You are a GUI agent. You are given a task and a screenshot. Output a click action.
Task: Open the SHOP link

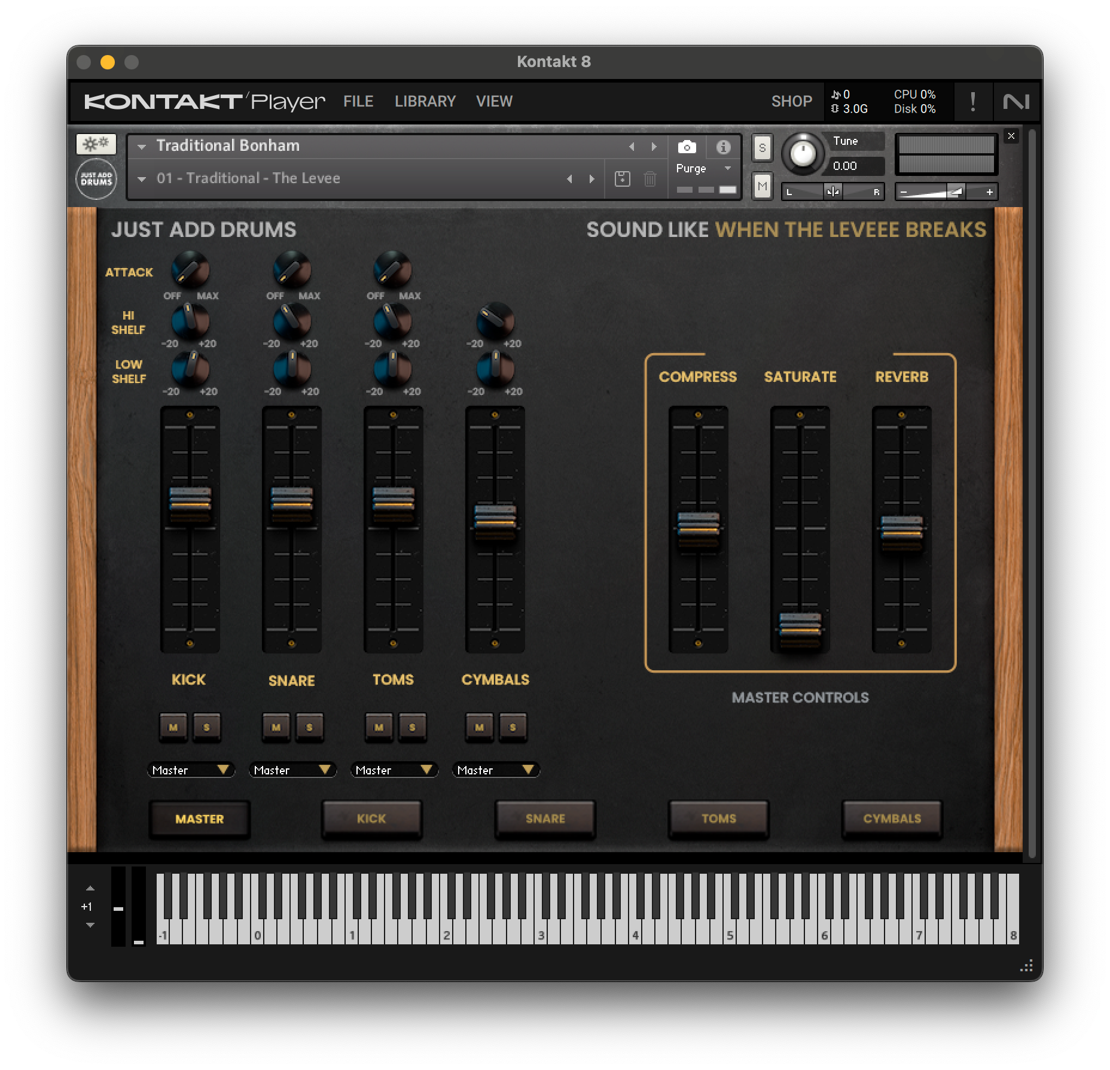(791, 101)
